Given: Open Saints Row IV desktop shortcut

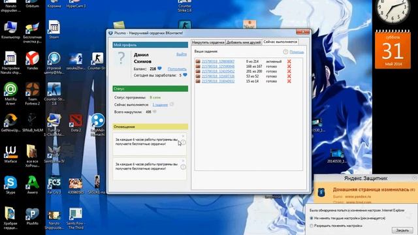Looking at the screenshot, I should click(54, 155).
